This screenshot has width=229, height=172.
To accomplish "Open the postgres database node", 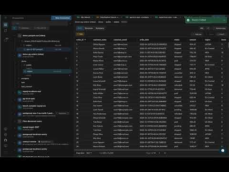I will (x=25, y=78).
